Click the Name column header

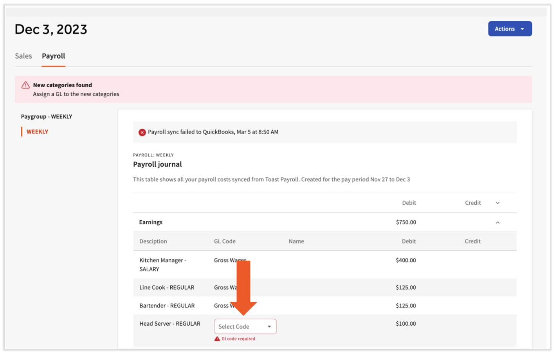coord(296,241)
